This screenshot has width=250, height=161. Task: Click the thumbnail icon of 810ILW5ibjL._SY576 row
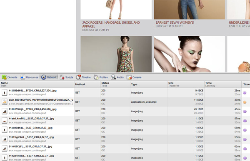(x=5, y=111)
